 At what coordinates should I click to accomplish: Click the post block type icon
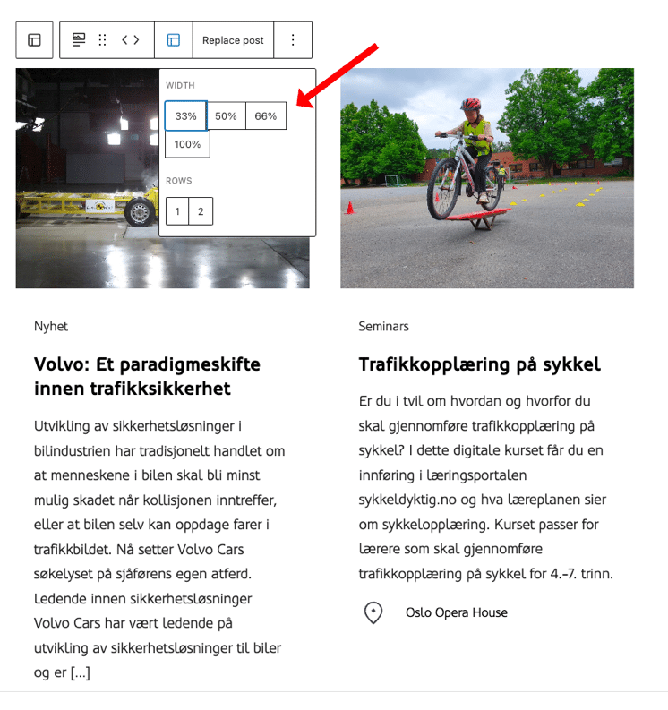coord(79,40)
